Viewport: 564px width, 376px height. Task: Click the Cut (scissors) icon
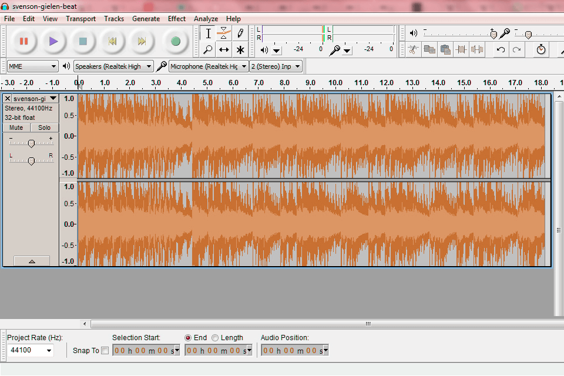click(413, 49)
